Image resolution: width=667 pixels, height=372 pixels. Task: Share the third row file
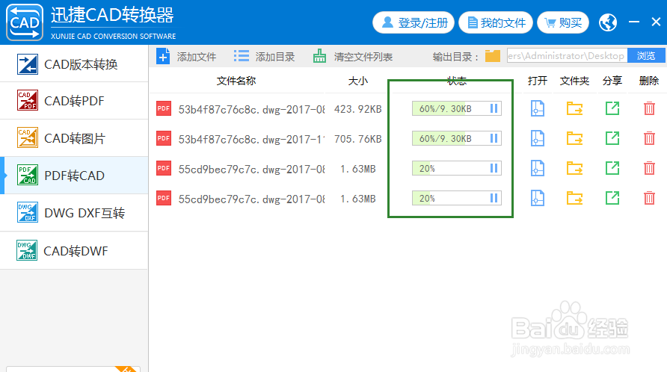612,168
